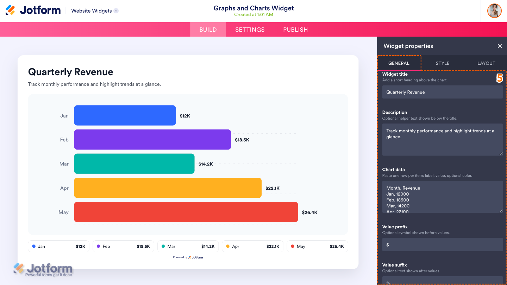
Task: Click the Chart data text area
Action: click(x=443, y=197)
